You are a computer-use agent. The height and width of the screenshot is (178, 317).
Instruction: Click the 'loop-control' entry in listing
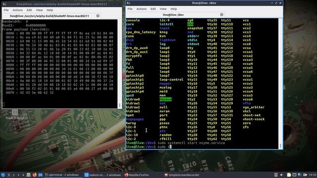[171, 80]
